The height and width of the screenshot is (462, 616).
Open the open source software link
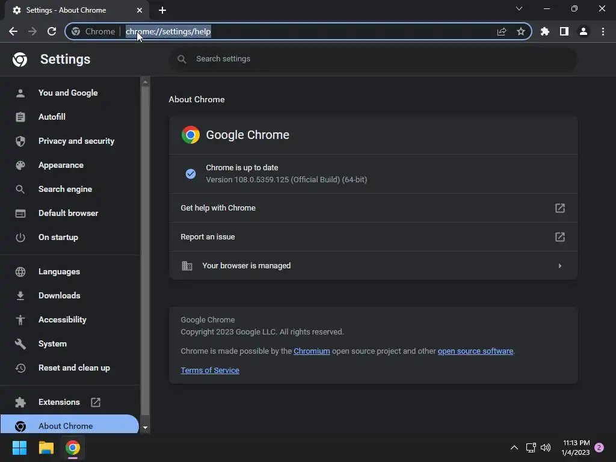pyautogui.click(x=475, y=351)
